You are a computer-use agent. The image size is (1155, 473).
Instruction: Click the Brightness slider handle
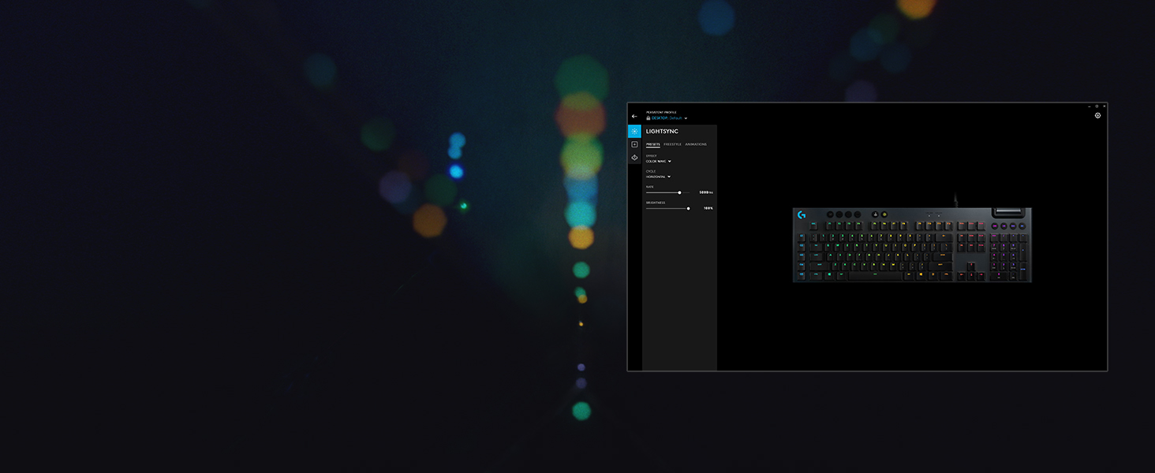pyautogui.click(x=688, y=208)
